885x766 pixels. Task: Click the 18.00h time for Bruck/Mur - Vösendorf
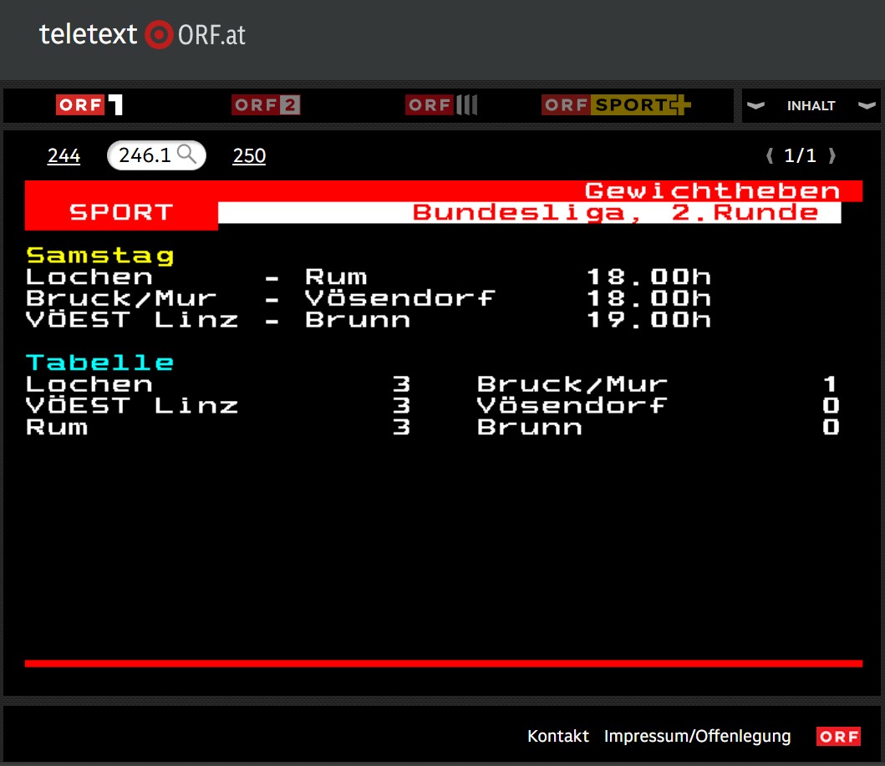(x=648, y=298)
